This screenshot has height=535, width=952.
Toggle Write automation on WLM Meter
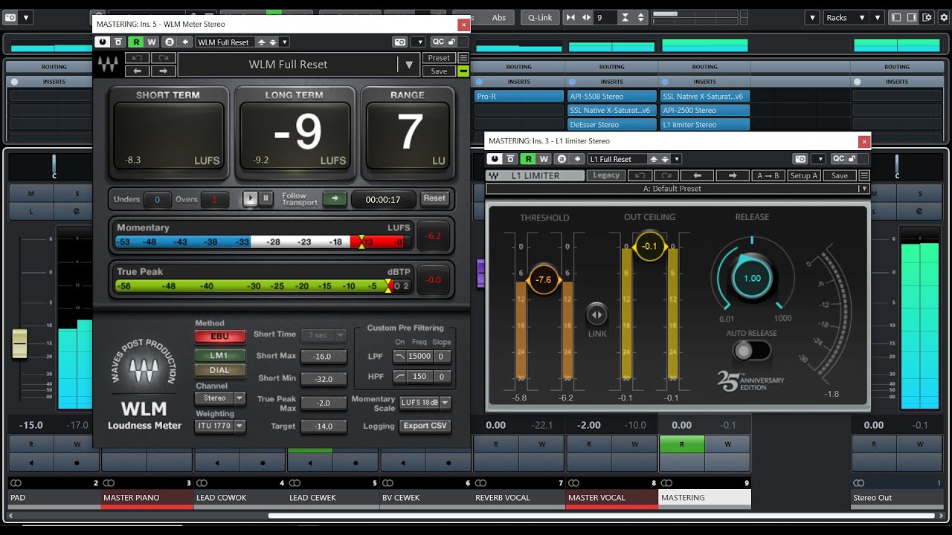(x=152, y=42)
